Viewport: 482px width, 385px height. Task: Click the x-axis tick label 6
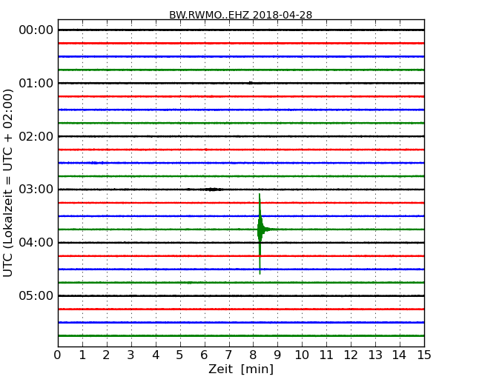coord(205,355)
